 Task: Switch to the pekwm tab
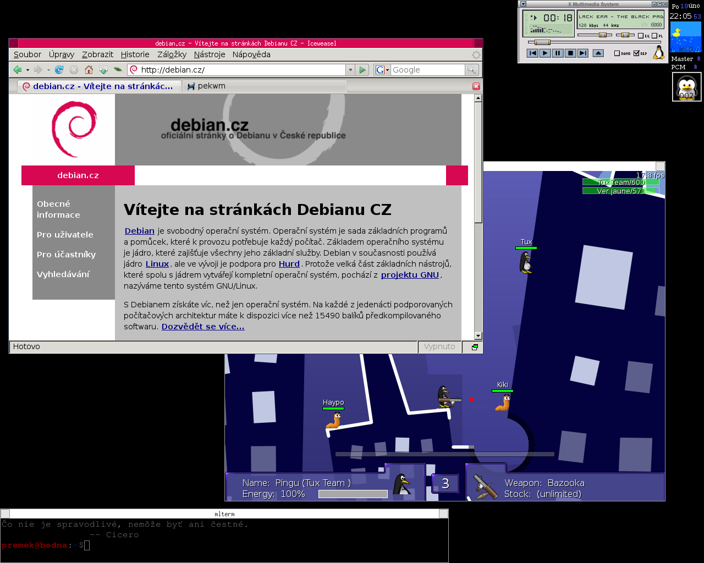pos(264,86)
